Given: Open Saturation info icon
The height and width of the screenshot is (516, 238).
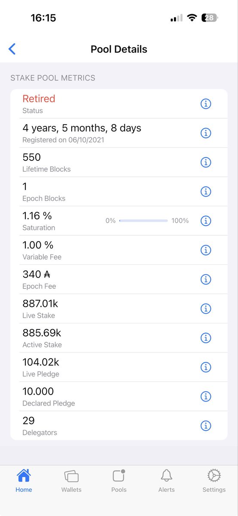Looking at the screenshot, I should pyautogui.click(x=206, y=221).
